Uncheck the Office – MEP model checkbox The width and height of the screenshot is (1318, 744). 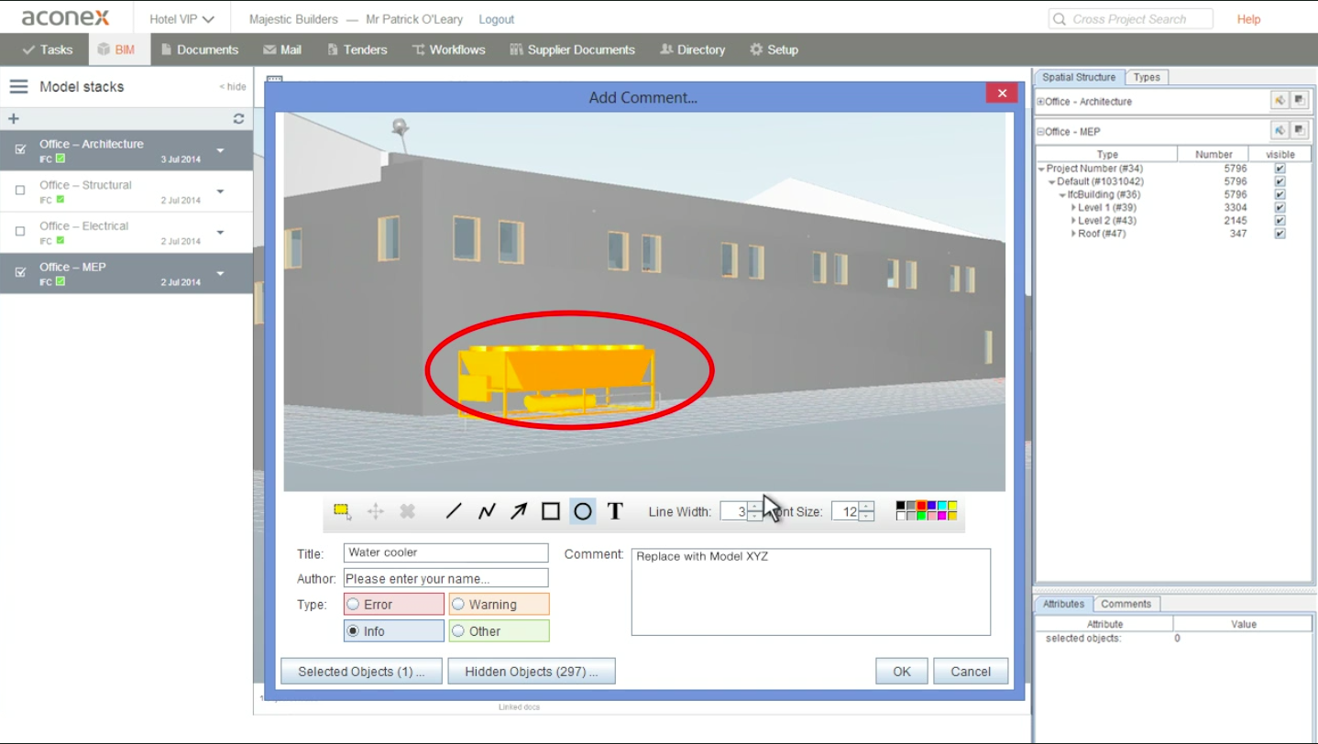click(x=20, y=272)
